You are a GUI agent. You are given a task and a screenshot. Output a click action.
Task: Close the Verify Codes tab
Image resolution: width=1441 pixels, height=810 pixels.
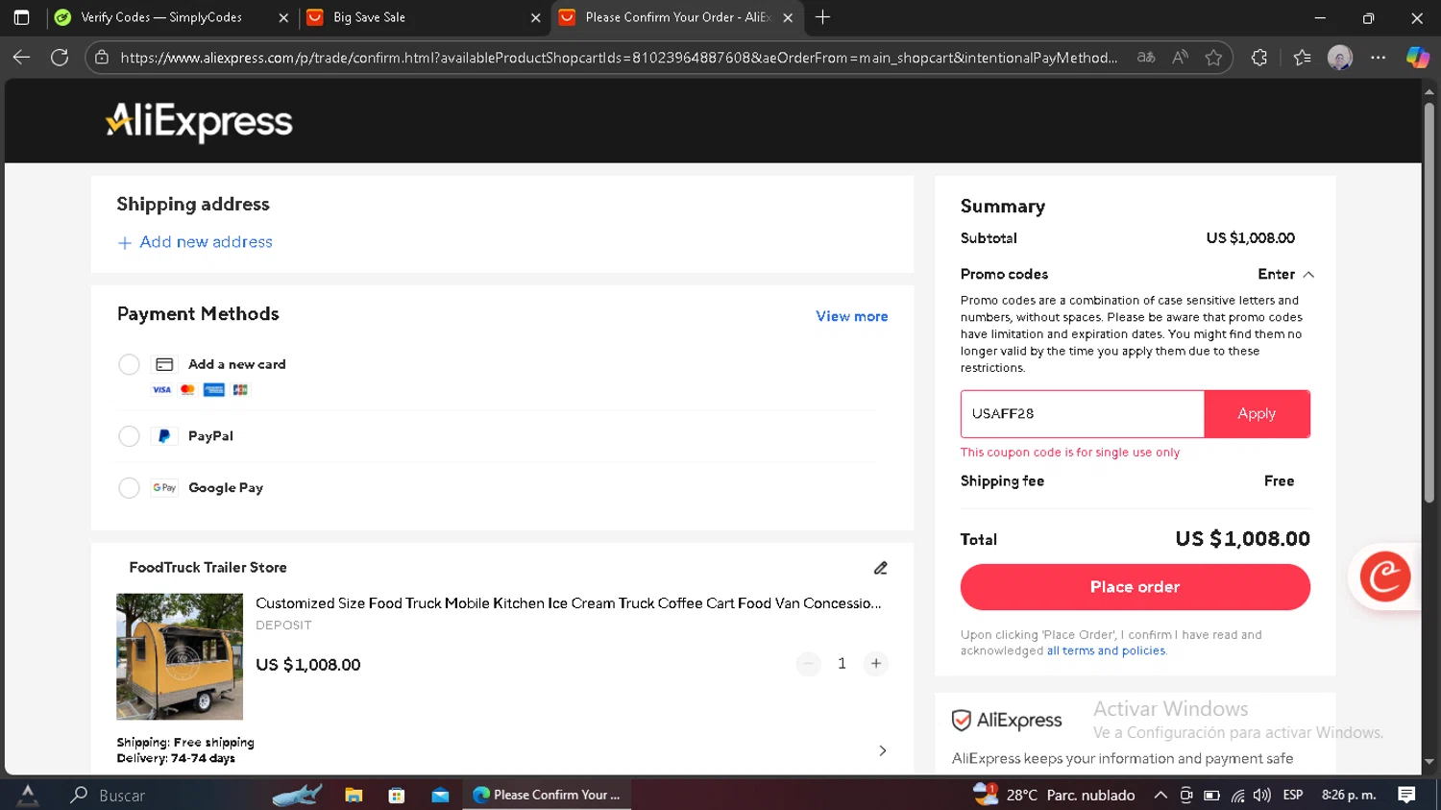283,17
